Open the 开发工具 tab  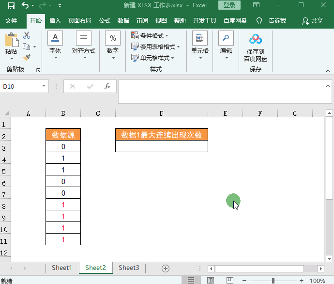click(x=204, y=21)
